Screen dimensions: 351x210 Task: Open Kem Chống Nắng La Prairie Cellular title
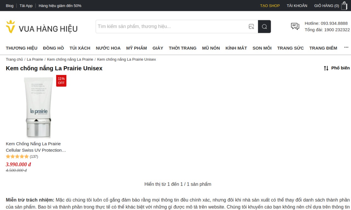tap(36, 147)
